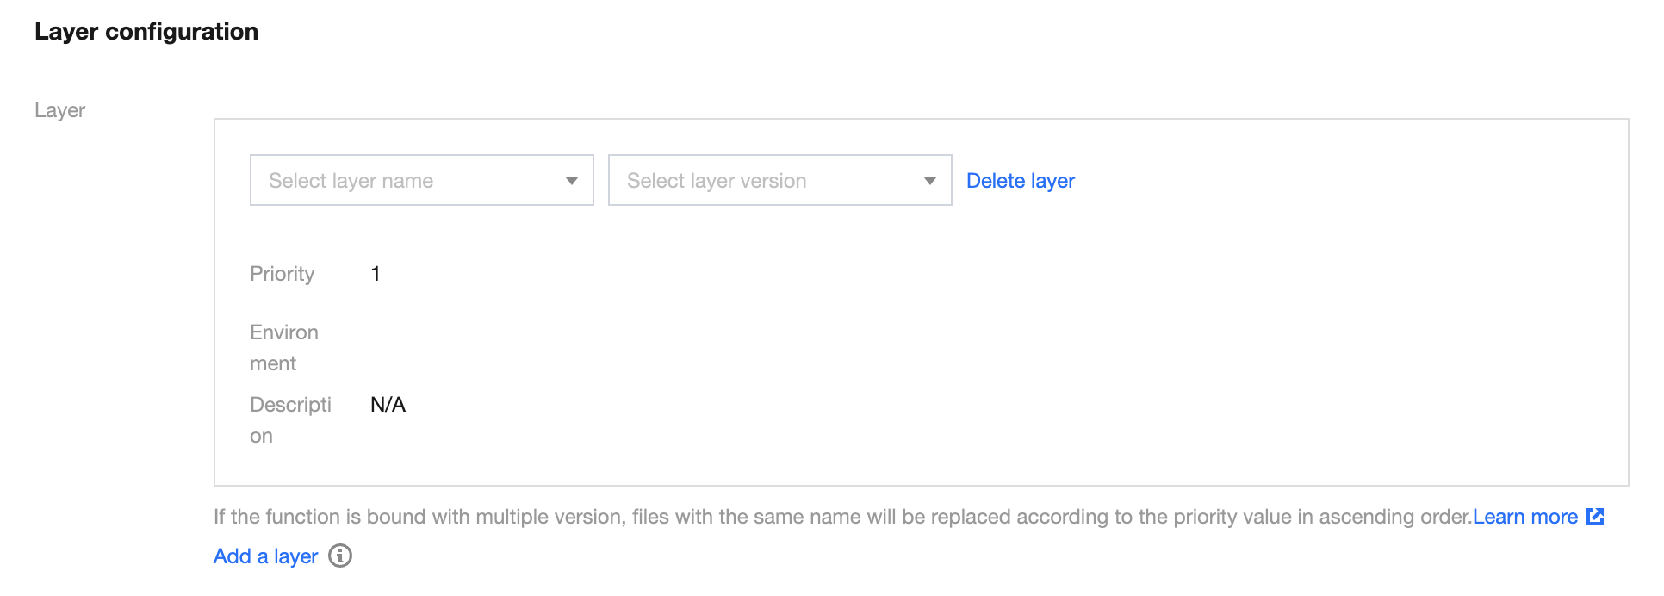Click the external link icon after Learn more

coord(1595,517)
